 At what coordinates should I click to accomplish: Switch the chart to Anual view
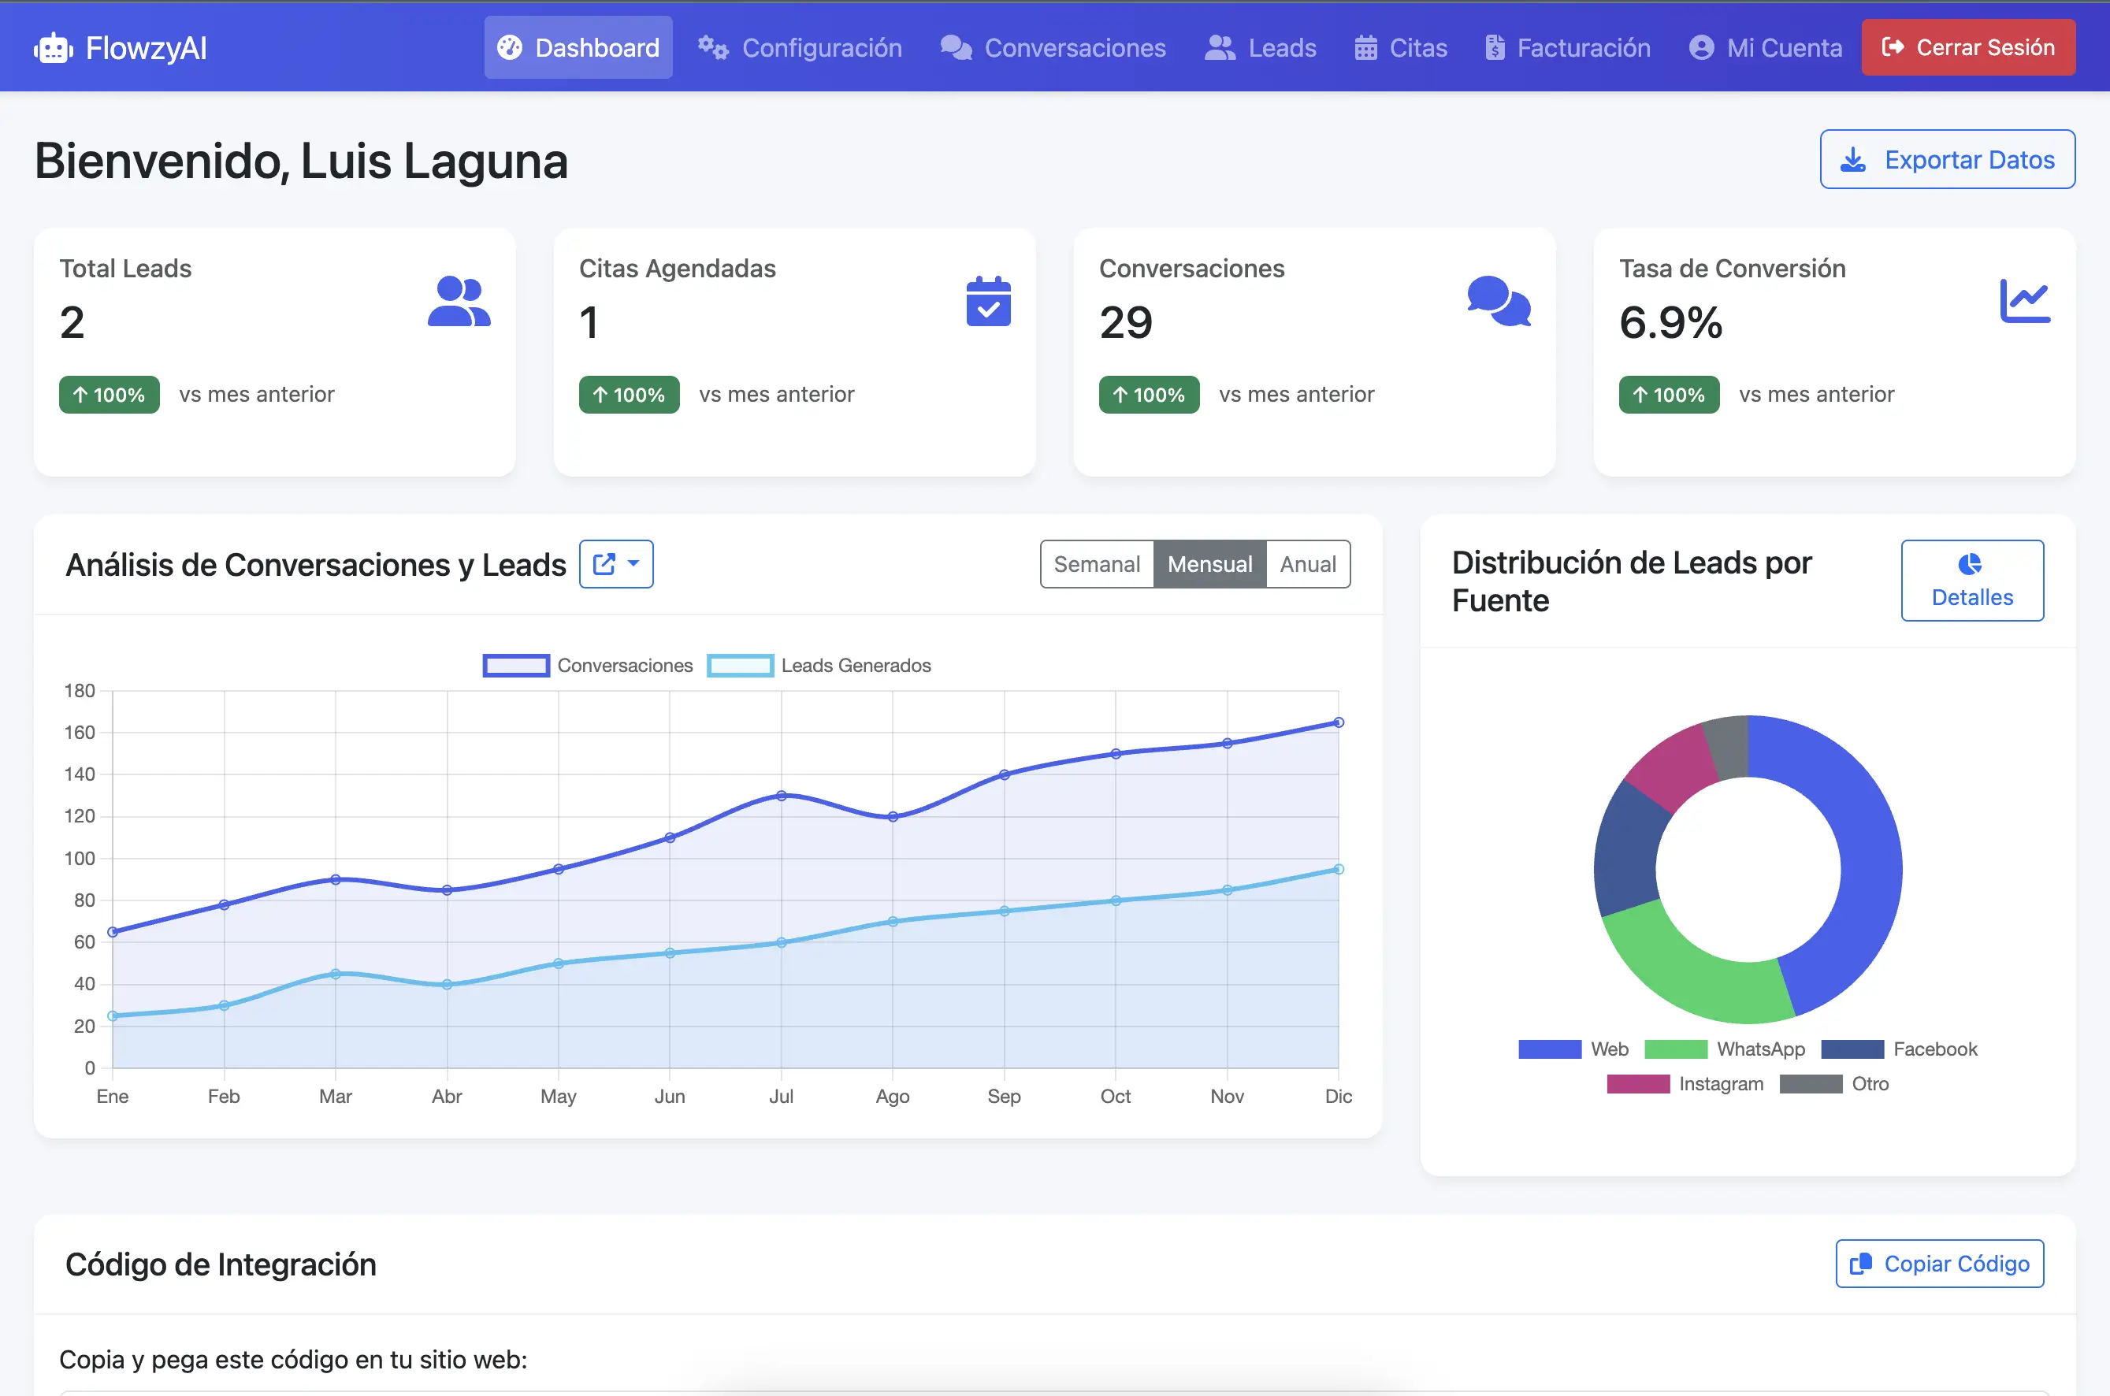1307,563
